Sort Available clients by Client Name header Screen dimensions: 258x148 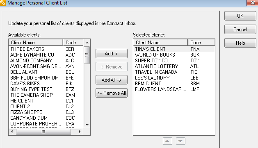click(36, 42)
